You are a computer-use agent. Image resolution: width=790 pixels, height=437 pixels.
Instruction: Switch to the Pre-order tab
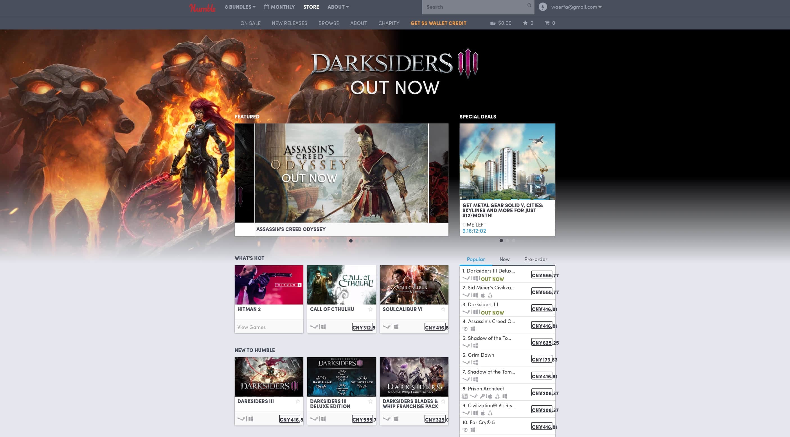tap(536, 259)
